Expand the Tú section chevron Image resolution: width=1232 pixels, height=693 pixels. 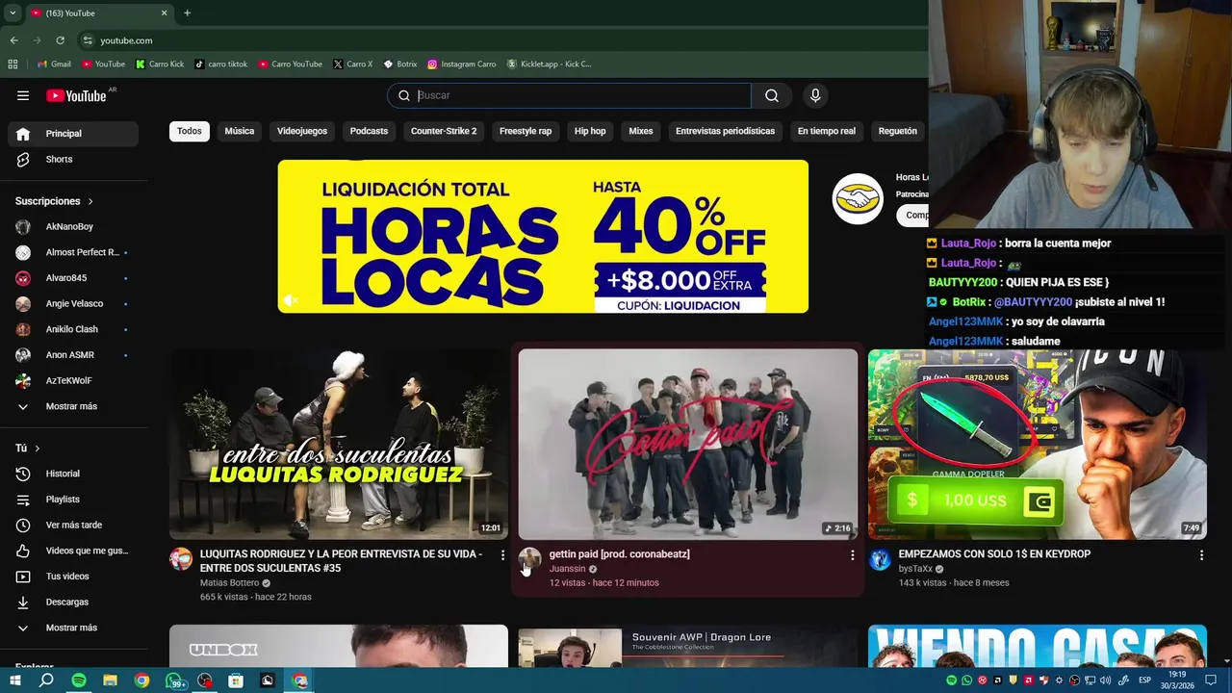[38, 449]
